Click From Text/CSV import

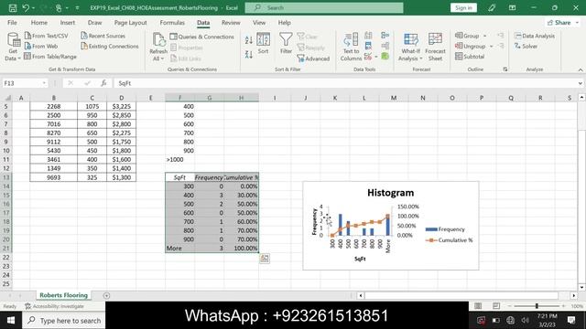coord(47,36)
